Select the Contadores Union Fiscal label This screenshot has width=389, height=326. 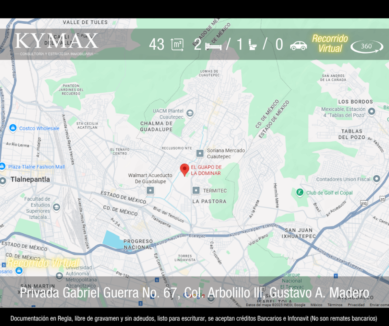pyautogui.click(x=343, y=179)
